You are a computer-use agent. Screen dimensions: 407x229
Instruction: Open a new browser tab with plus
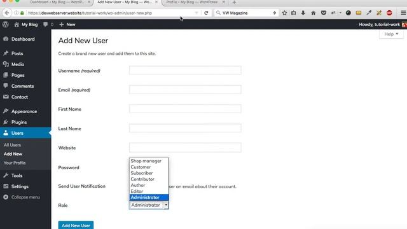point(234,3)
